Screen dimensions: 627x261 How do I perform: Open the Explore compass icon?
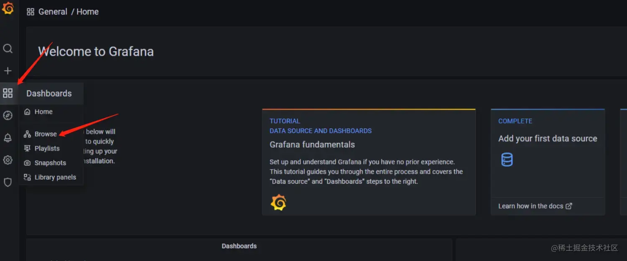8,116
